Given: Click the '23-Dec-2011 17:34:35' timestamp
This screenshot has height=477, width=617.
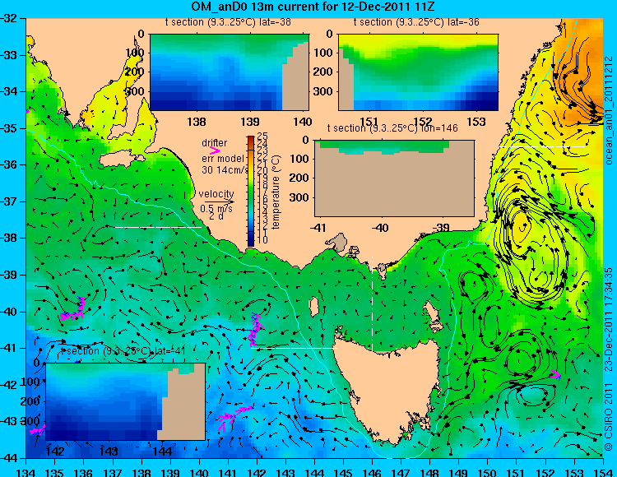Looking at the screenshot, I should [x=609, y=319].
